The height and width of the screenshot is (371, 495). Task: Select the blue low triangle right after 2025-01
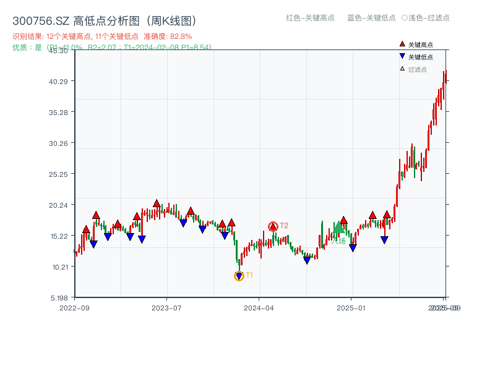(x=353, y=248)
